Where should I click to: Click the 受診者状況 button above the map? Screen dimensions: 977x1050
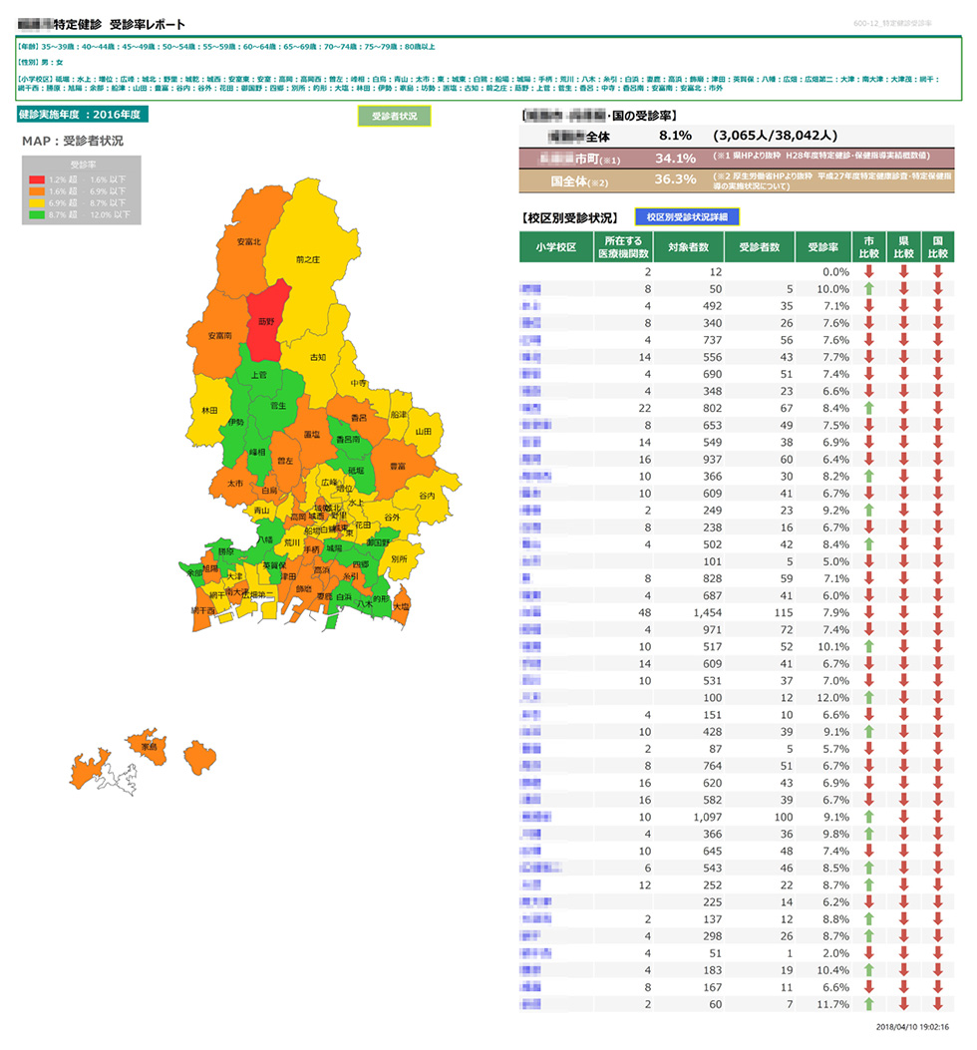(x=394, y=116)
